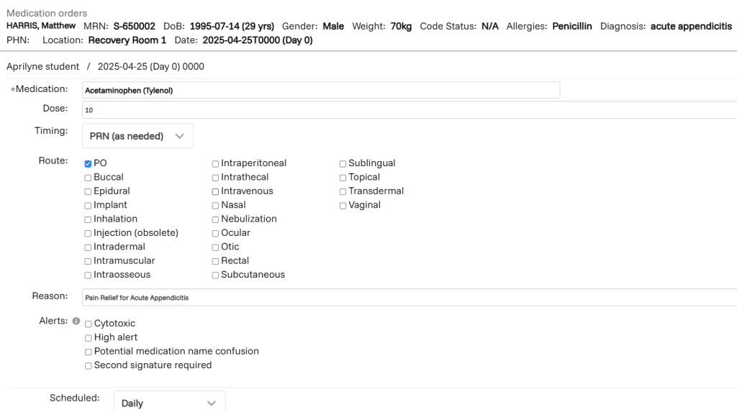Expand the Scheduled Daily dropdown
The width and height of the screenshot is (737, 415).
(x=169, y=403)
